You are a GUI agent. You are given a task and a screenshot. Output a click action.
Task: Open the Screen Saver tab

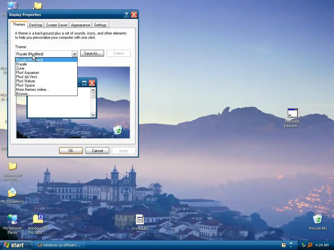click(56, 25)
